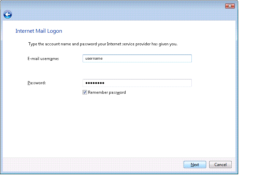Screen dimensions: 273x179
Task: Click the Remember password label text
Action: click(107, 92)
